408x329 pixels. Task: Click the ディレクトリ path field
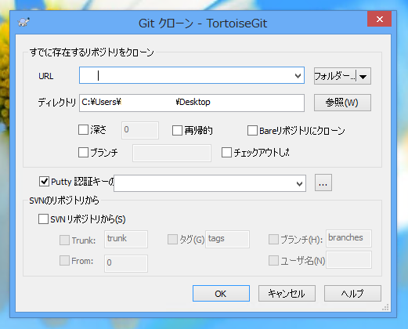point(192,103)
